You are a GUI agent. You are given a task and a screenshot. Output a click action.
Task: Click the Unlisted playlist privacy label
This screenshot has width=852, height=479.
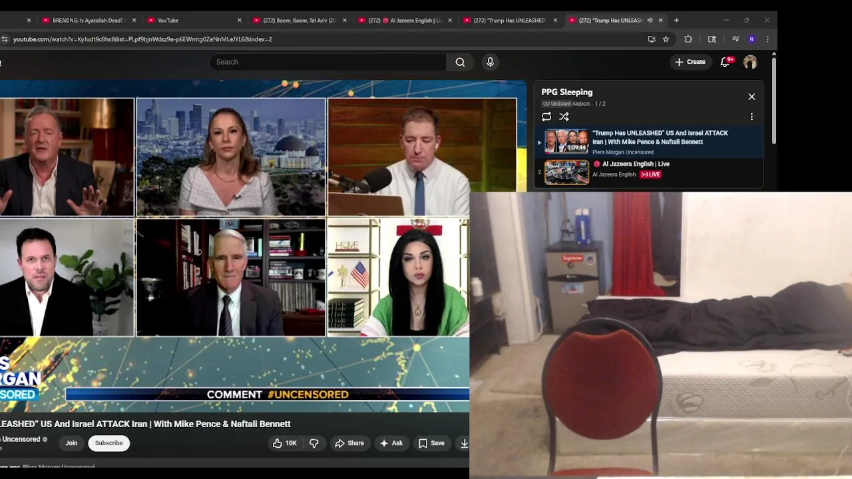556,104
